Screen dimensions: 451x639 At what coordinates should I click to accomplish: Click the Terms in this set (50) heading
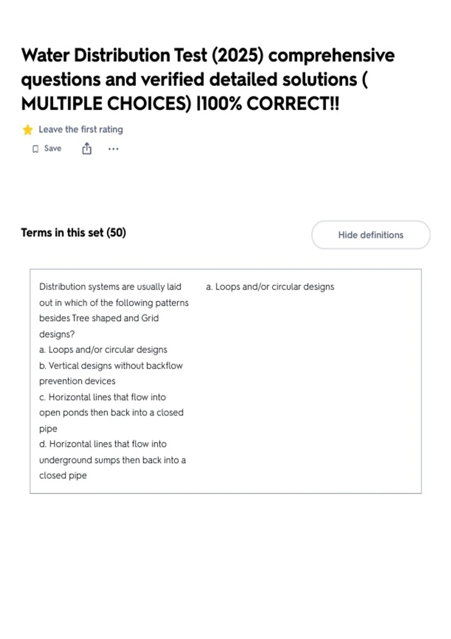(74, 233)
